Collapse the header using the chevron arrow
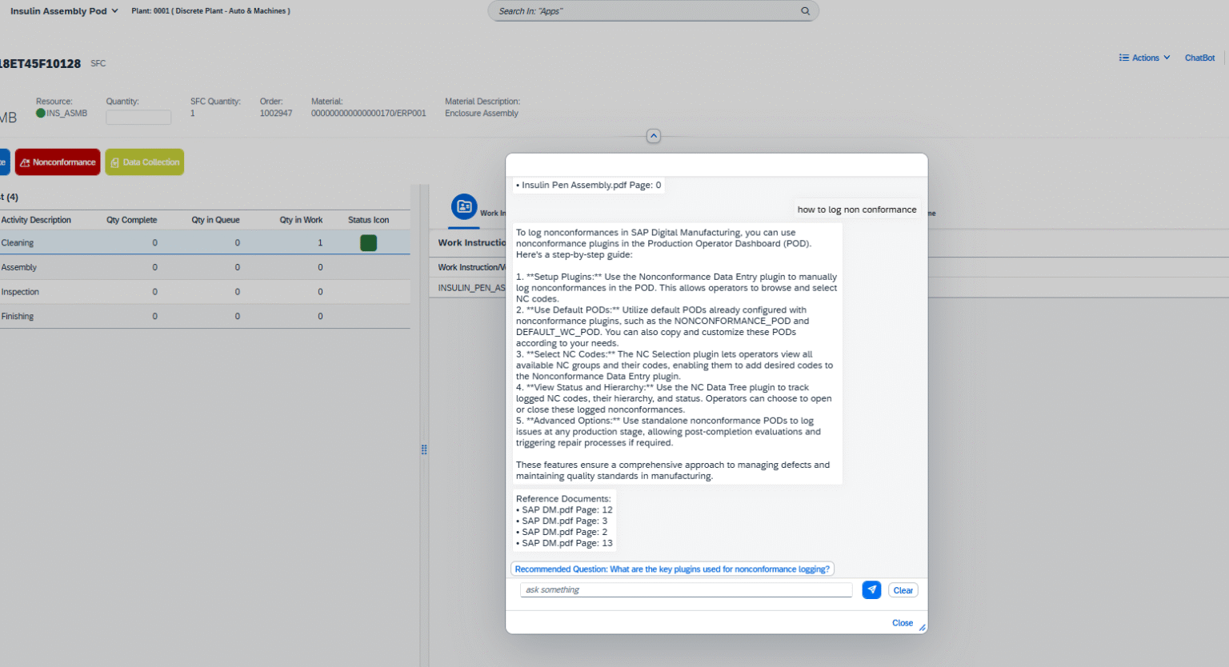 point(653,136)
